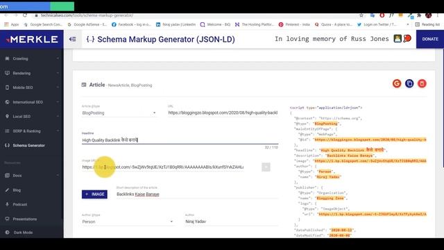Viewport: 444px width, 250px height.
Task: Expand the Crawling chevron arrow
Action: [58, 58]
